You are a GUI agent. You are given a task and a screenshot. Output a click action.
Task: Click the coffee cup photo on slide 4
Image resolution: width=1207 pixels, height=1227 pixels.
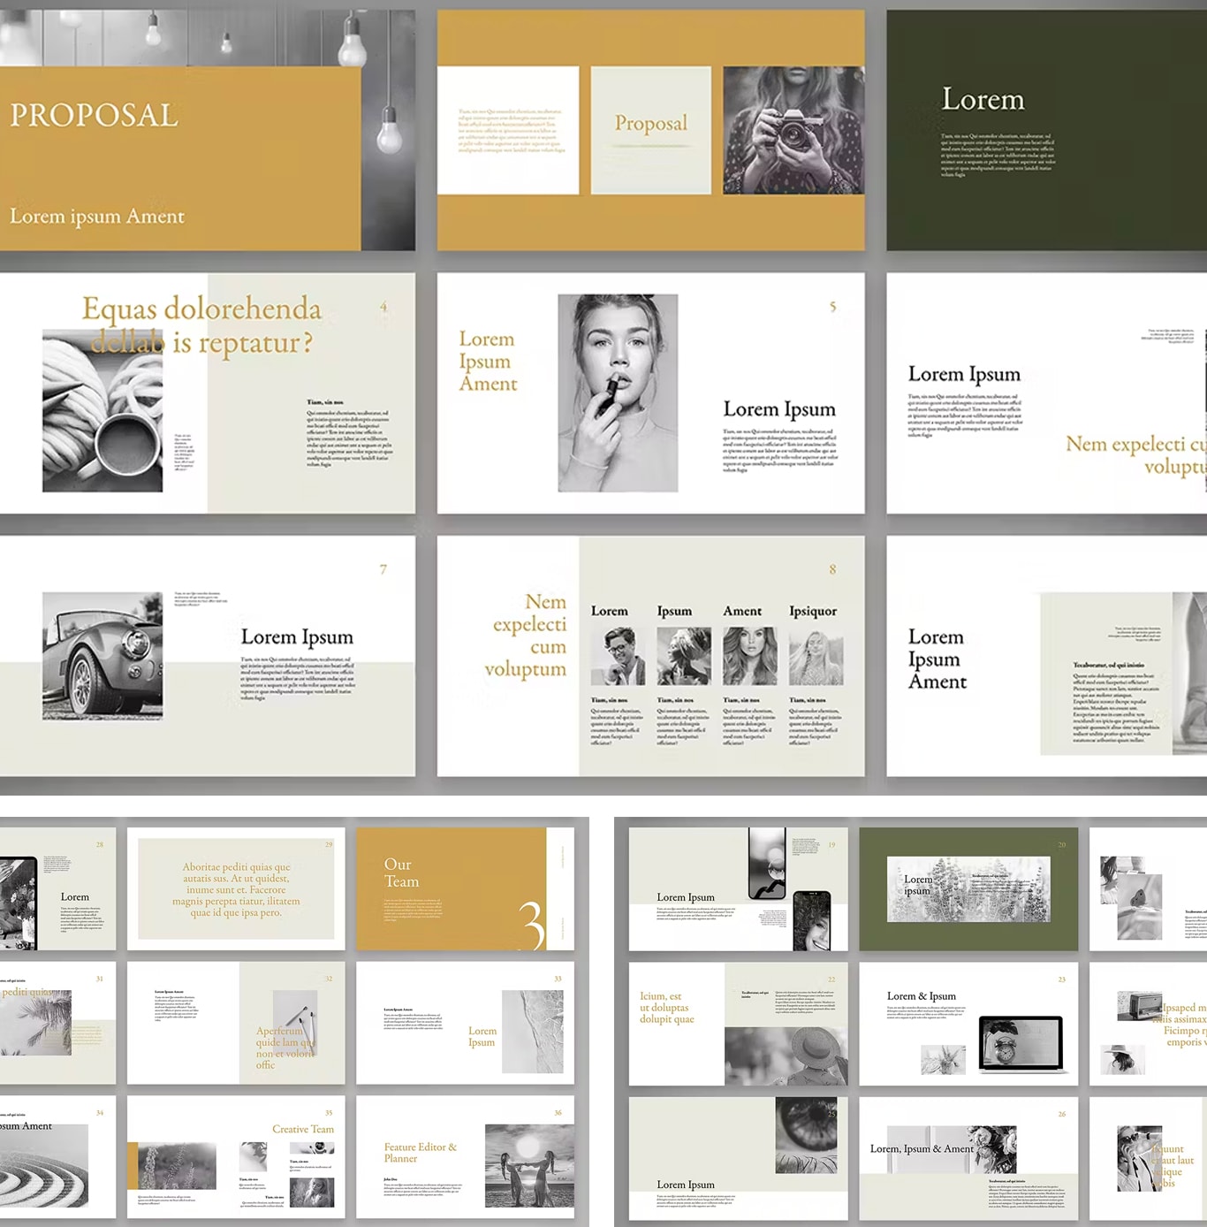click(102, 411)
